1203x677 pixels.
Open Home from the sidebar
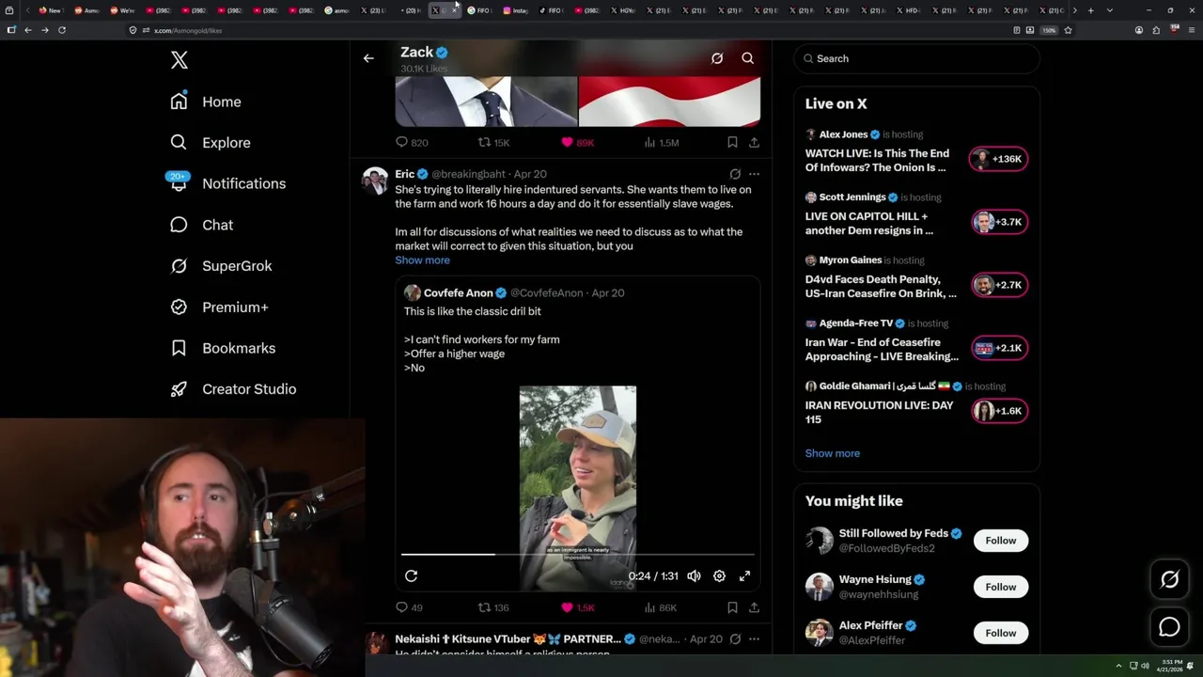pyautogui.click(x=206, y=102)
